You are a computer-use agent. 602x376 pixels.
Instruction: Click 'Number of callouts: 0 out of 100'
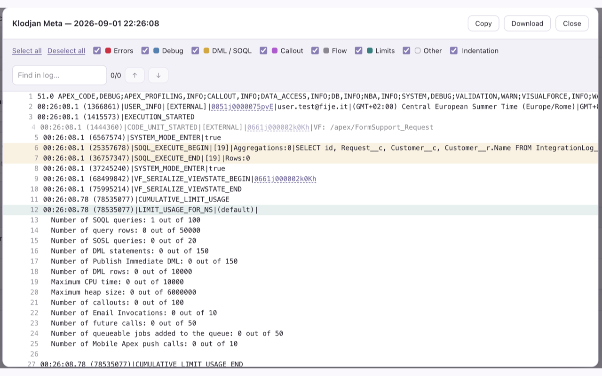(118, 303)
